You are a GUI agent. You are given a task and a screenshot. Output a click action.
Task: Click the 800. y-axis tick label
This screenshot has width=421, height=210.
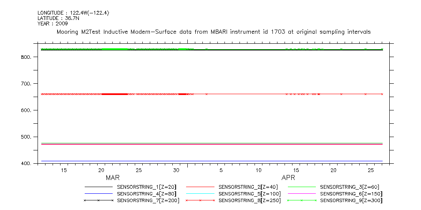[26, 57]
